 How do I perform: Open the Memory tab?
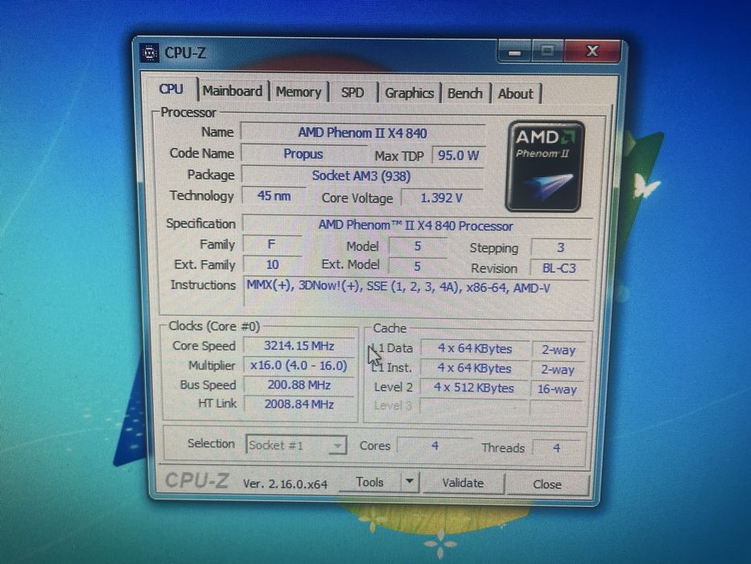pyautogui.click(x=299, y=92)
